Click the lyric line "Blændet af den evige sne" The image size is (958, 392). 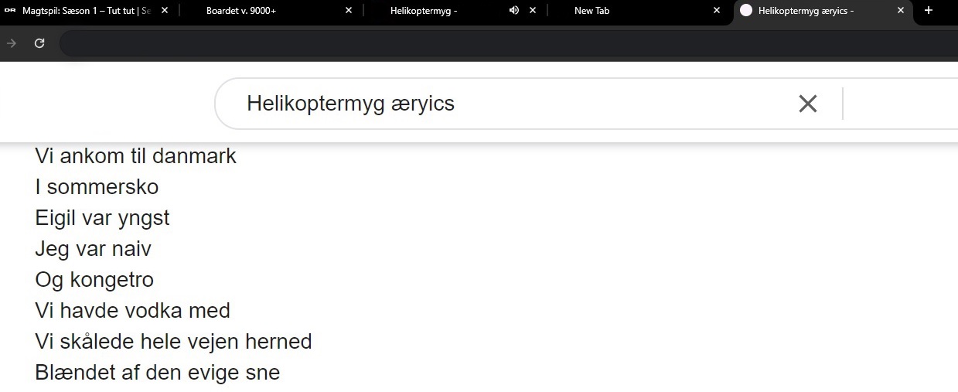click(157, 373)
